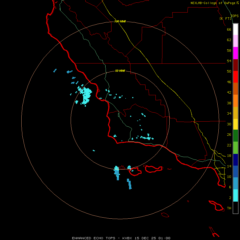Image resolution: width=240 pixels, height=240 pixels.
Task: Pick the cyan 2 kft legend swatch
Action: (235, 195)
